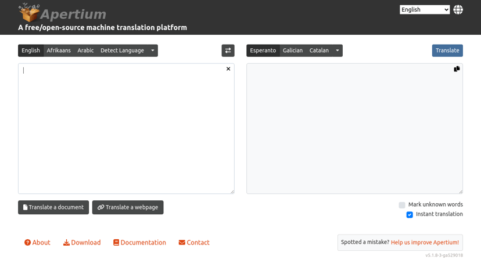481x270 pixels.
Task: Select Esperanto as target language
Action: coord(263,51)
